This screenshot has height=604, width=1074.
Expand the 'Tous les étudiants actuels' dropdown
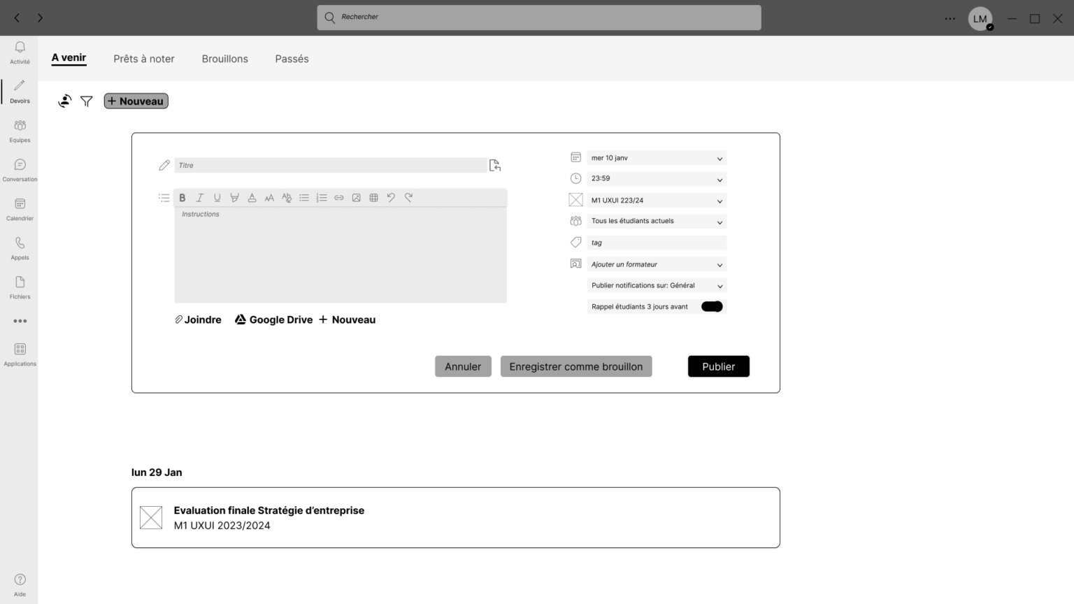point(657,222)
